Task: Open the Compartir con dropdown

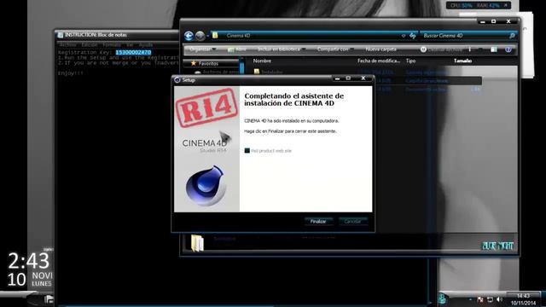Action: (335, 49)
